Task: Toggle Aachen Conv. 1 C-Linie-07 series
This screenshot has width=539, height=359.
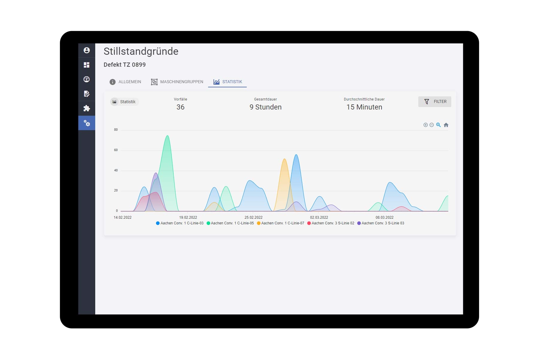Action: point(281,223)
